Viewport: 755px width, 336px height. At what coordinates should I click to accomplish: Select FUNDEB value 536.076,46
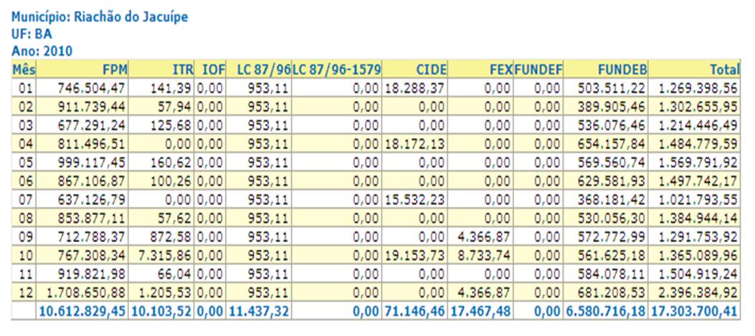pyautogui.click(x=612, y=125)
